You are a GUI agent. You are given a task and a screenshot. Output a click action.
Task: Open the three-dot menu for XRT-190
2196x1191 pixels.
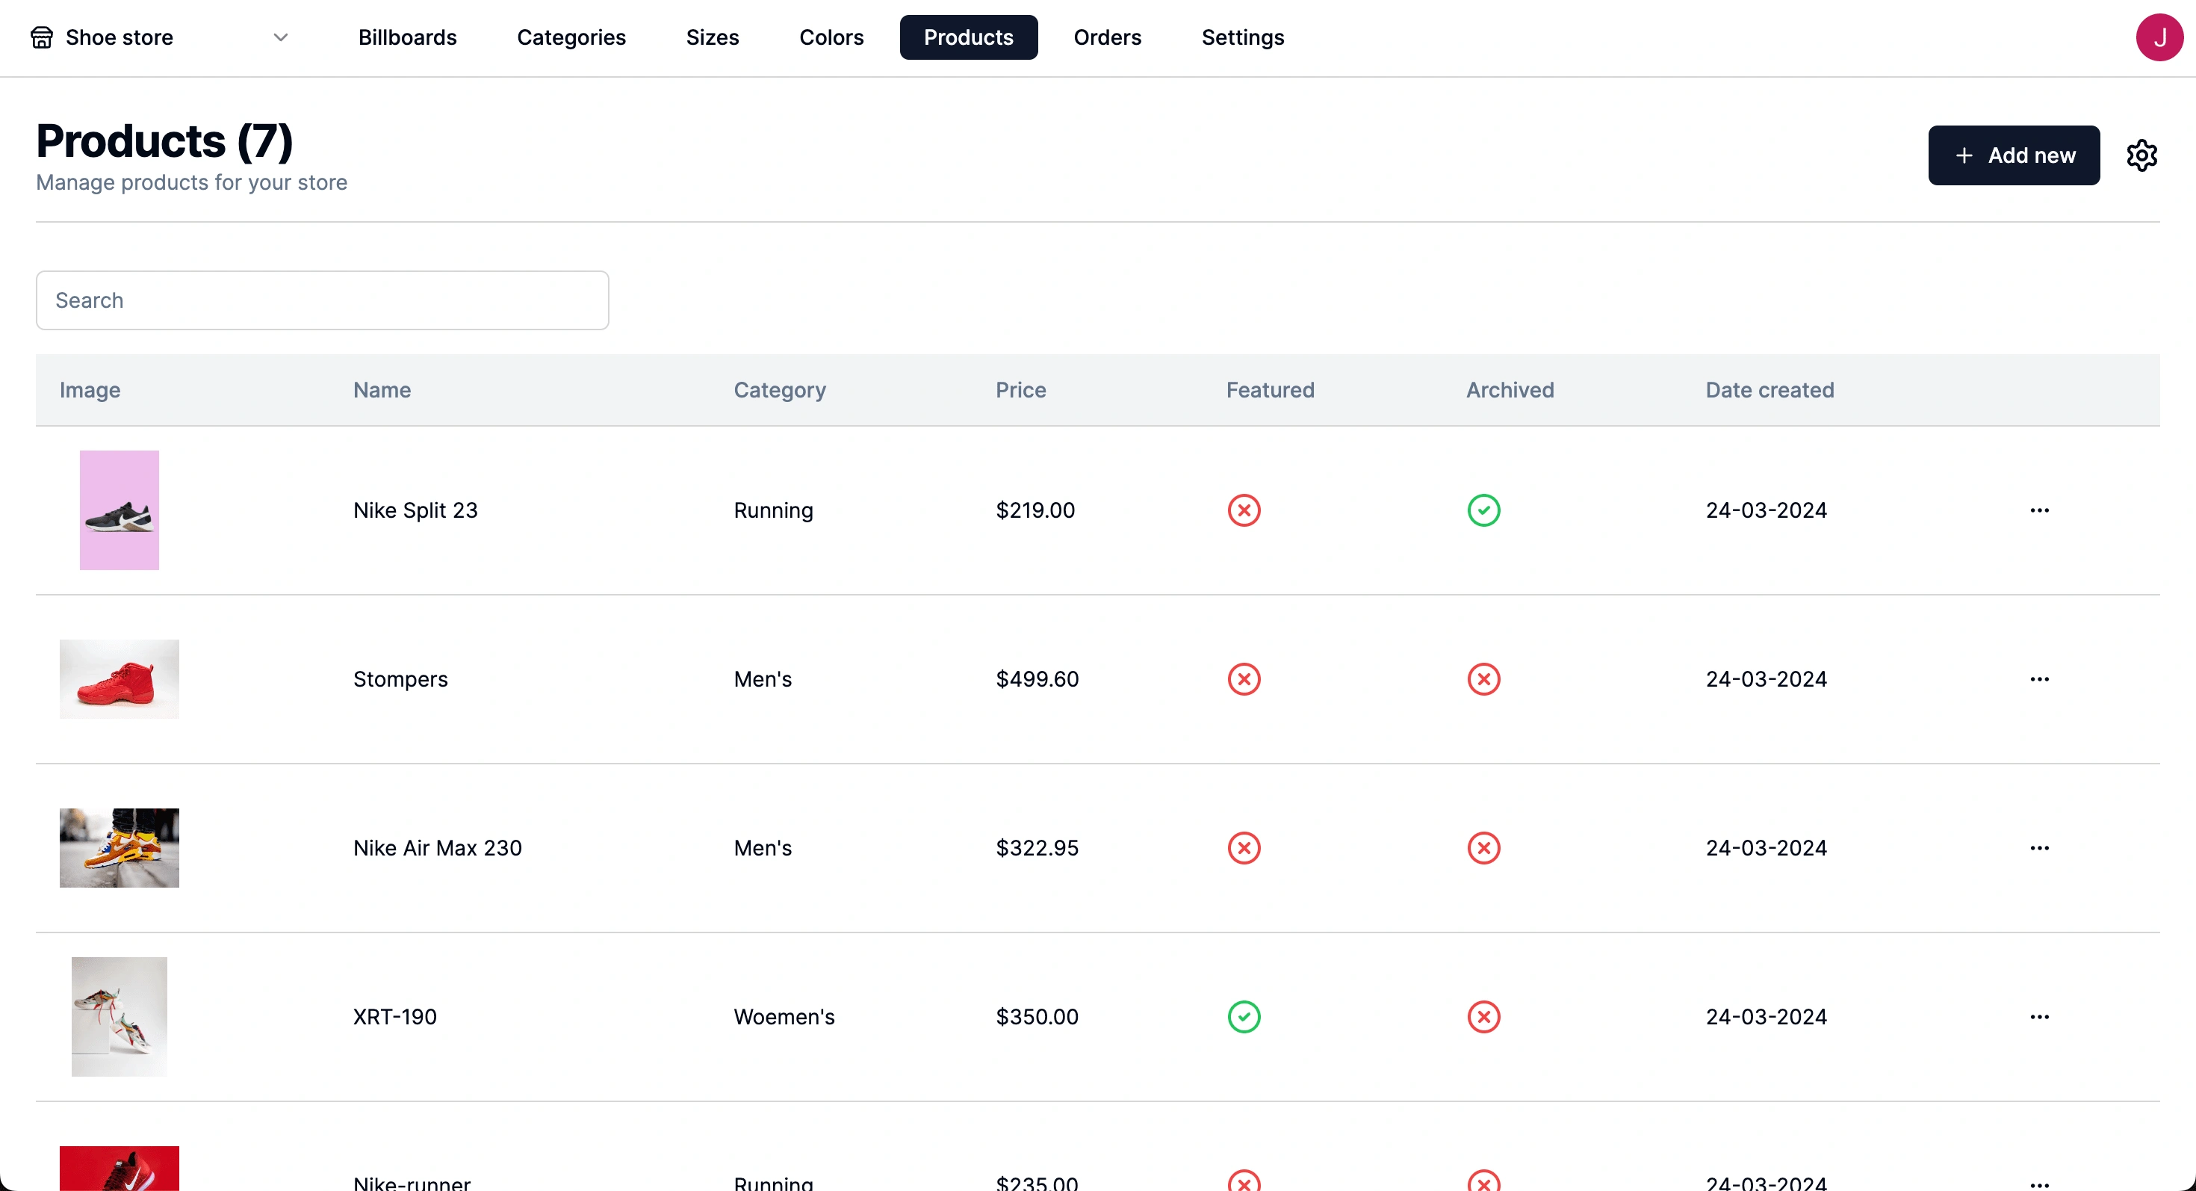(x=2039, y=1016)
